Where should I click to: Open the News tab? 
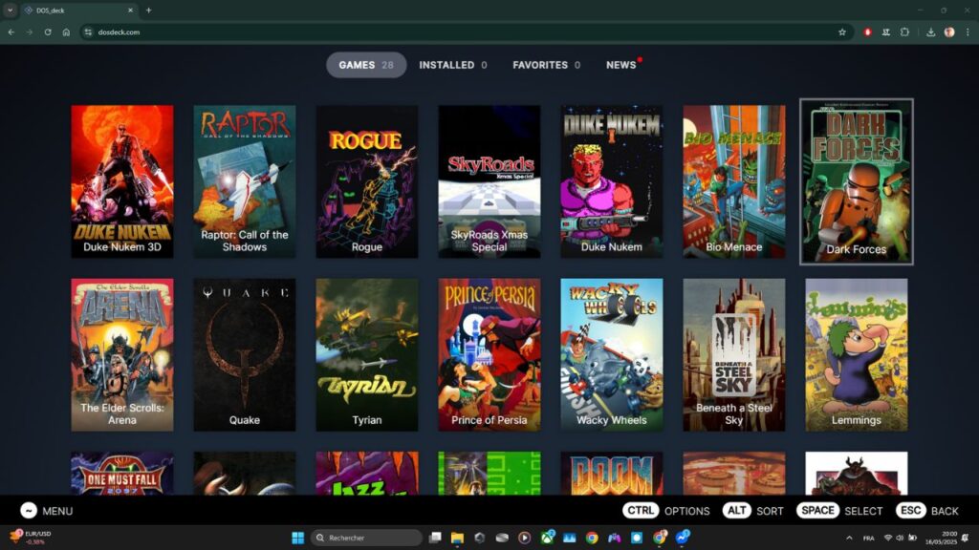621,65
